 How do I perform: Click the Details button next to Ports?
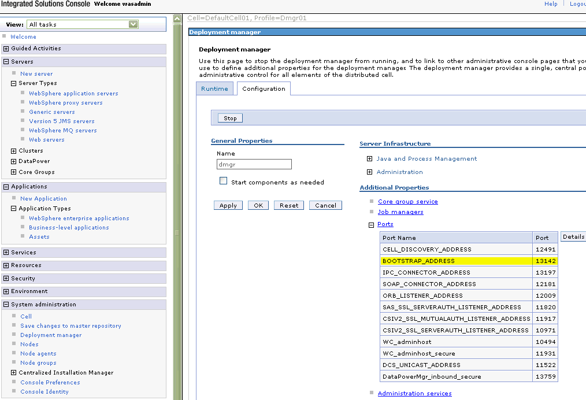(573, 236)
